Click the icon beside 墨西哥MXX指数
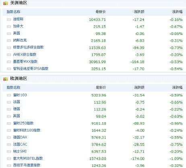 9,62
